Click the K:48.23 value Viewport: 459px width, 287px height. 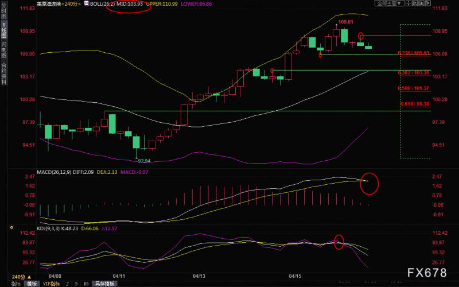click(x=70, y=228)
